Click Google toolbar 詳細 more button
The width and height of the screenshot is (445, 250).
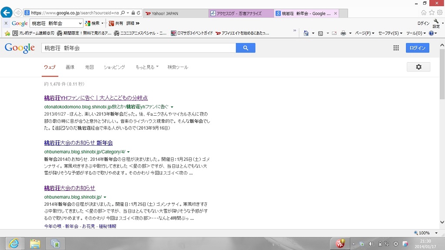point(133,23)
